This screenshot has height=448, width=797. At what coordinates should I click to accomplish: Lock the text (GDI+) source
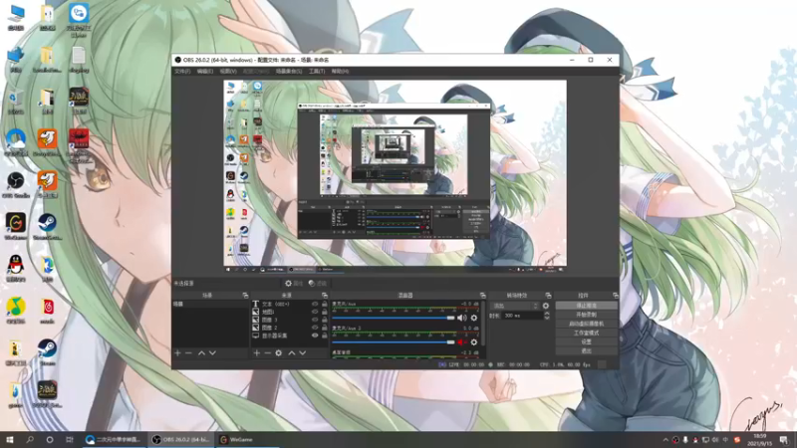click(x=325, y=304)
